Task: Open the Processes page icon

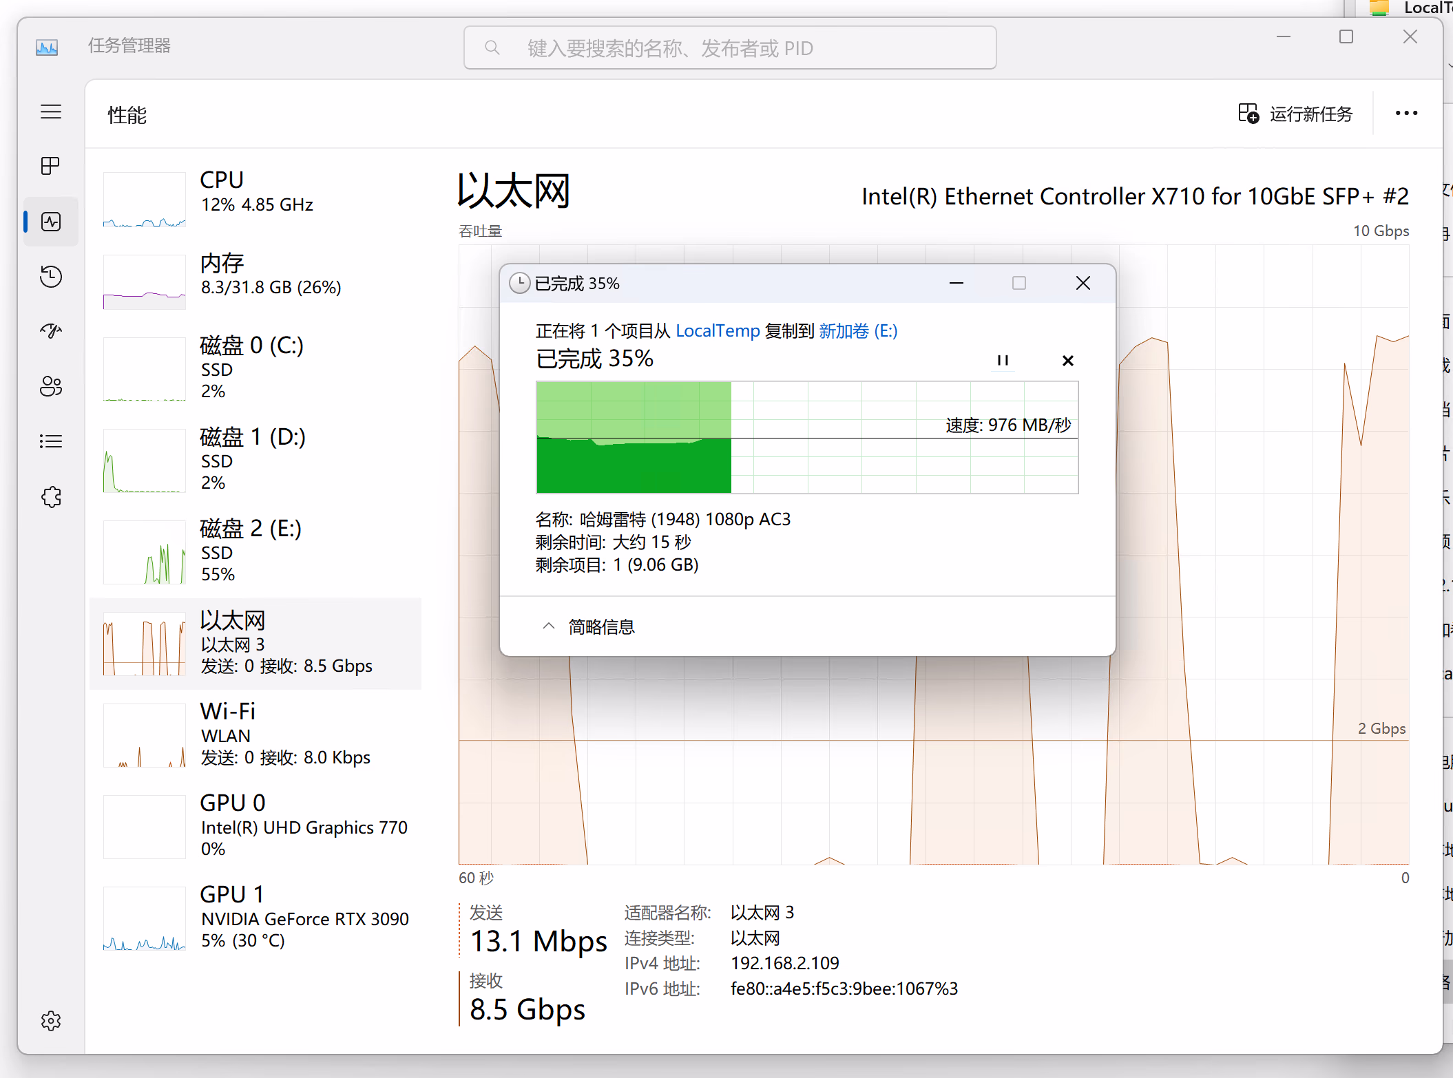Action: pos(51,166)
